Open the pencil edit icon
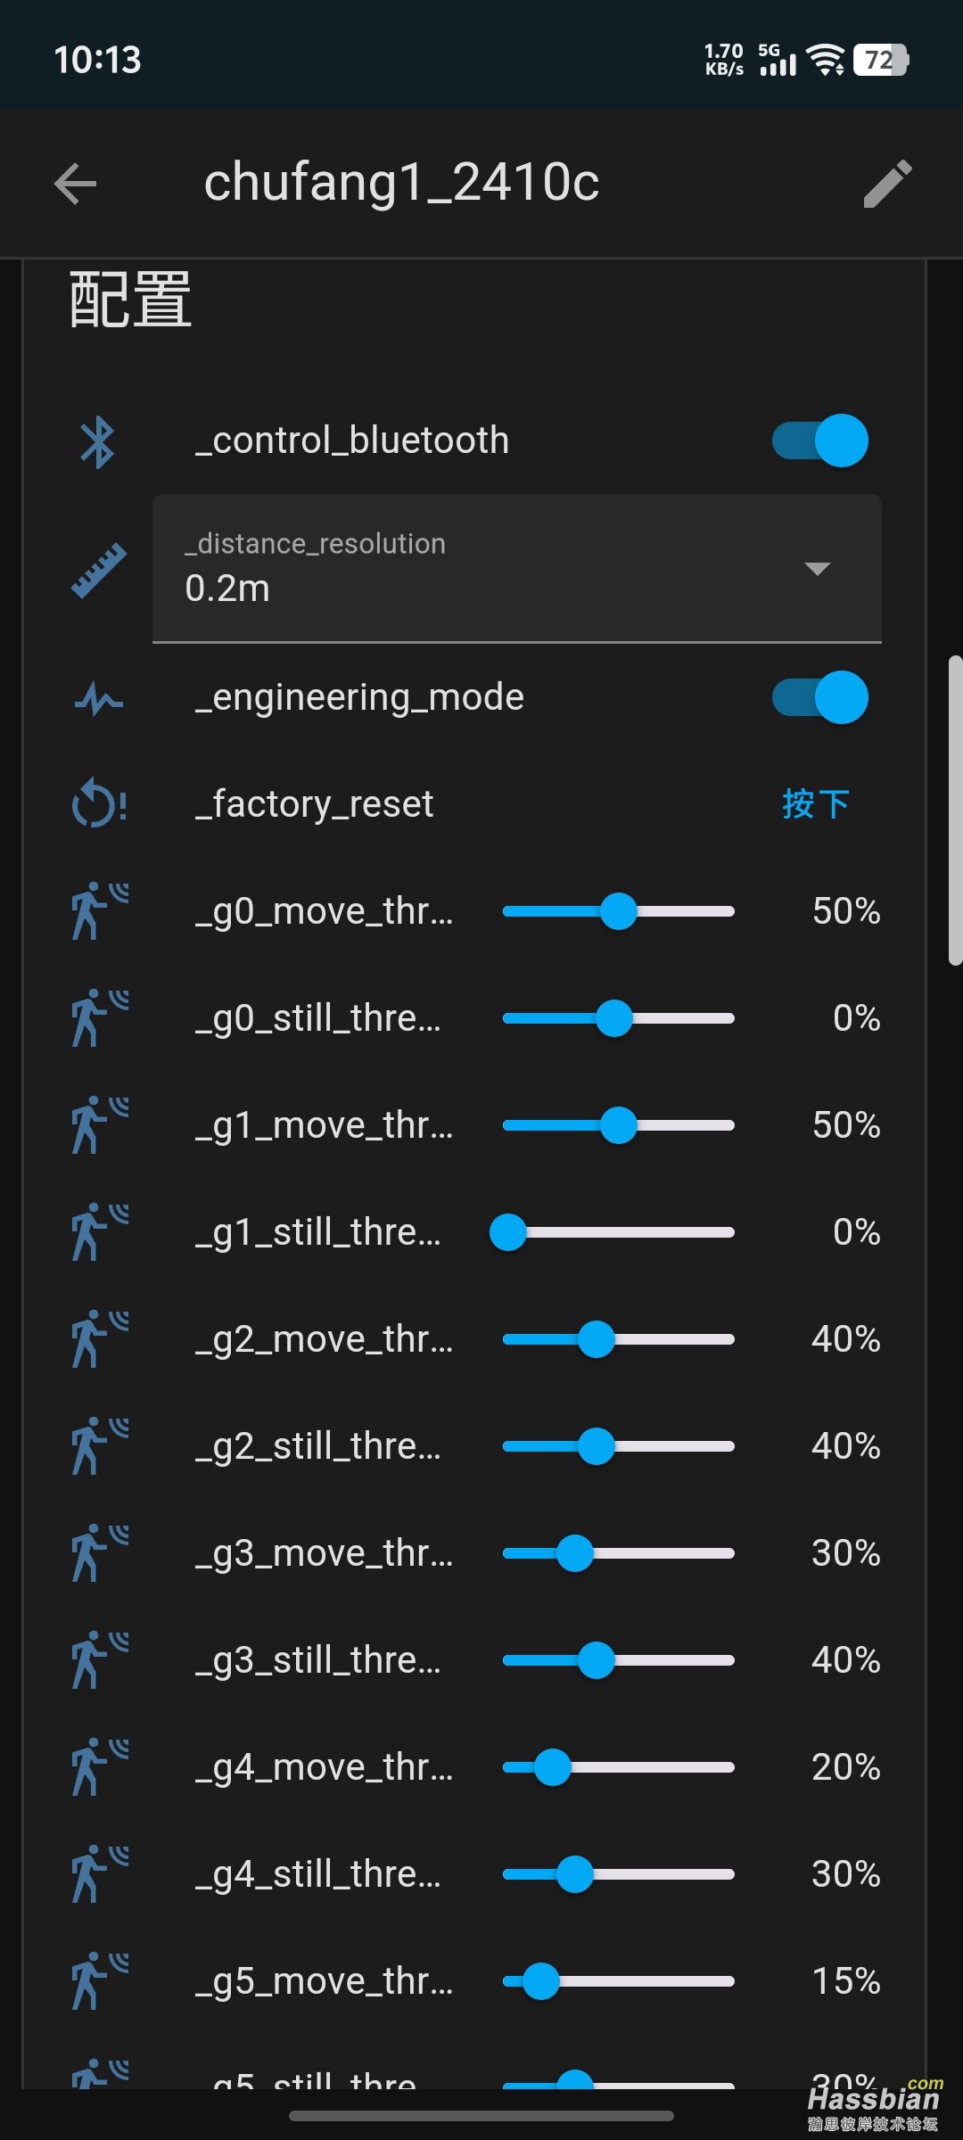The width and height of the screenshot is (963, 2140). (x=888, y=184)
